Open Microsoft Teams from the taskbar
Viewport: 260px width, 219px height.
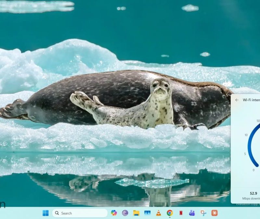pyautogui.click(x=192, y=213)
